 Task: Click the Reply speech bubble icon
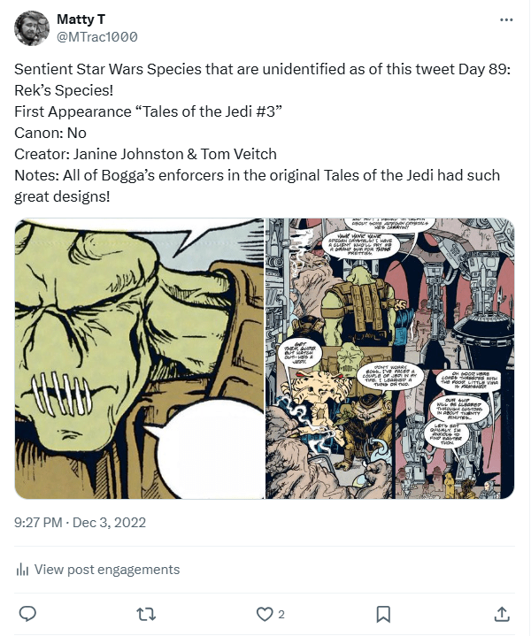click(27, 613)
